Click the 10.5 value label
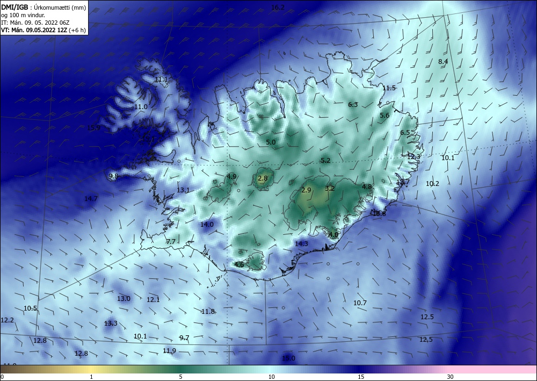537x381 pixels. pos(30,308)
